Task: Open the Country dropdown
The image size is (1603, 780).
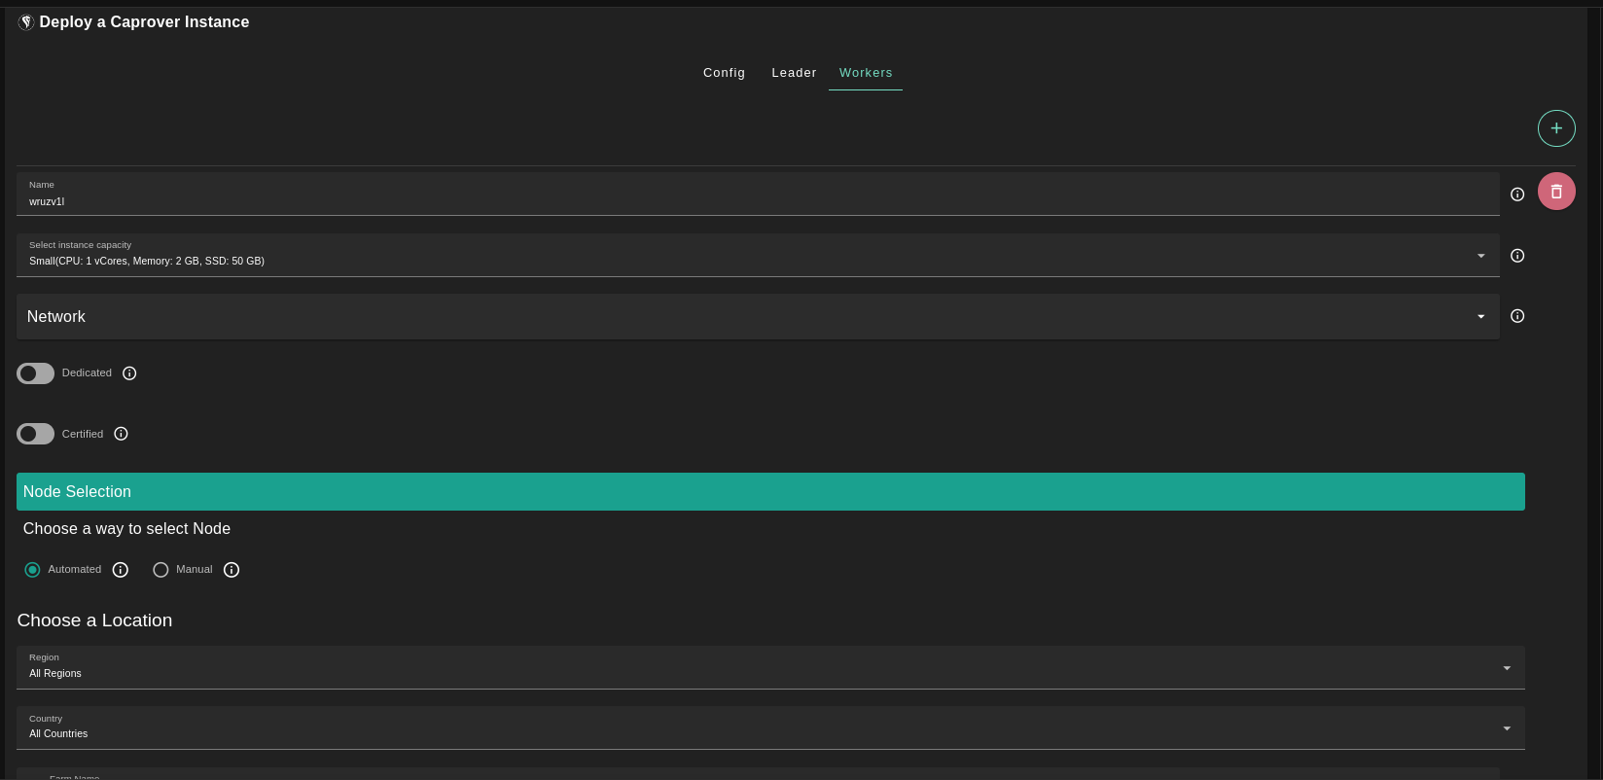Action: pyautogui.click(x=770, y=727)
